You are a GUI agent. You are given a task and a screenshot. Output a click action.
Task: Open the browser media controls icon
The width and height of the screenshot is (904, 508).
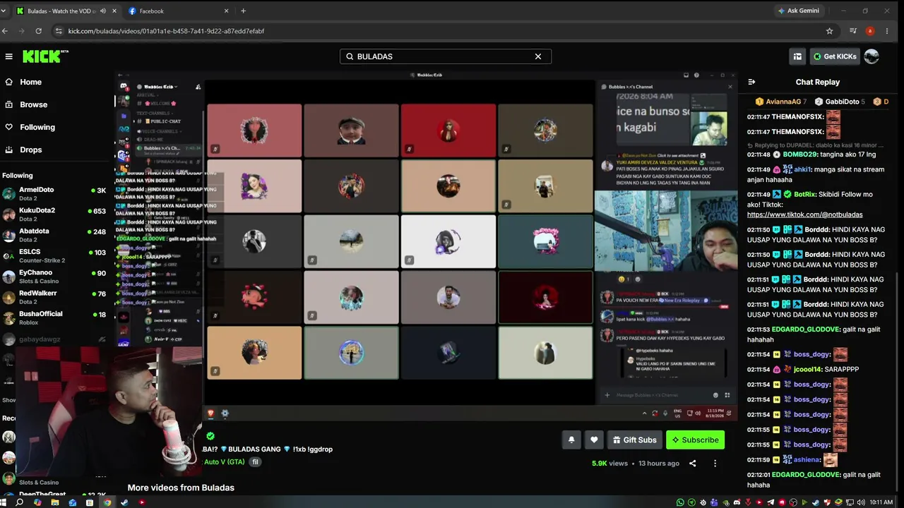point(853,31)
